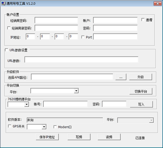The width and height of the screenshot is (163, 148).
Task: Click the second IP地址 octet field
Action: 45,37
